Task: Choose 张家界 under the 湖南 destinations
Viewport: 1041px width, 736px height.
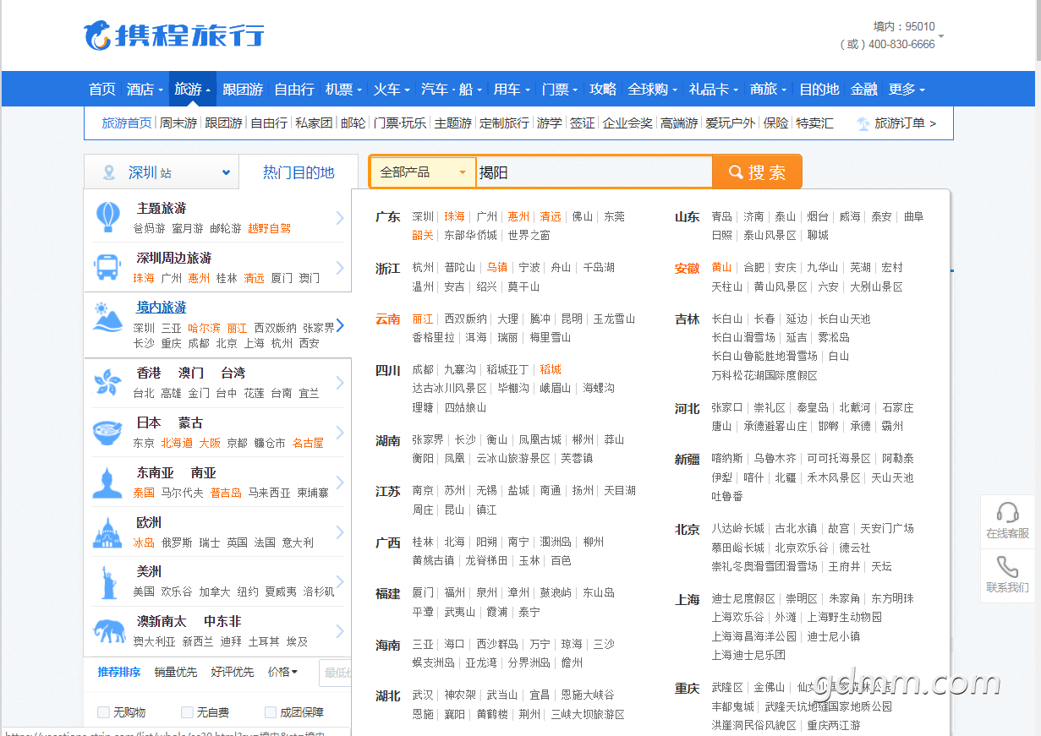Action: [428, 439]
